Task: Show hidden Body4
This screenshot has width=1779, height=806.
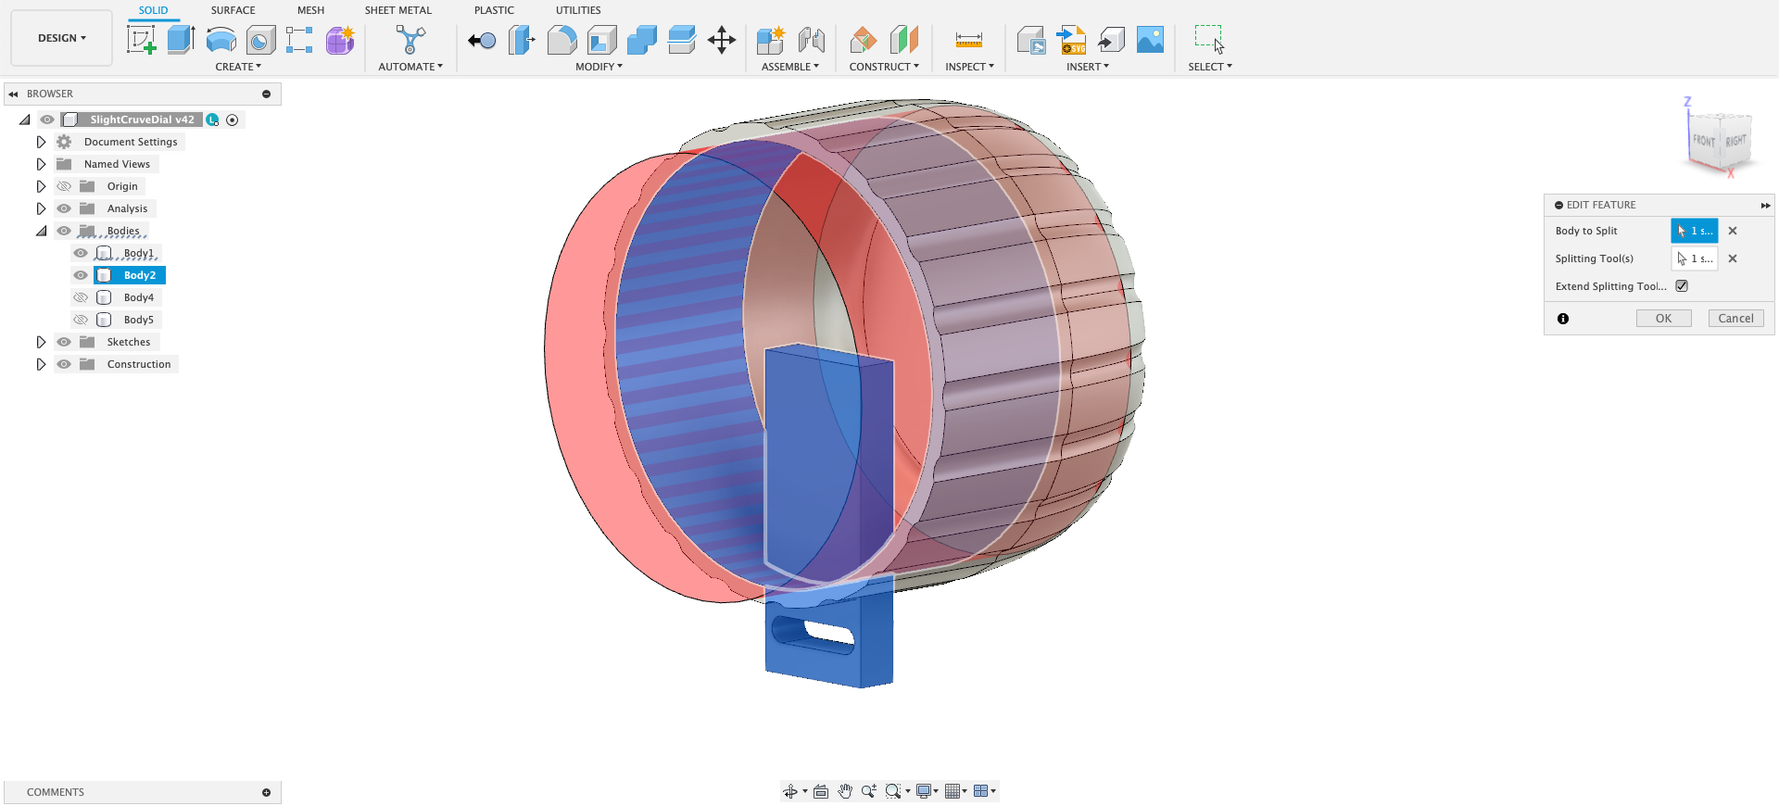Action: click(x=81, y=297)
